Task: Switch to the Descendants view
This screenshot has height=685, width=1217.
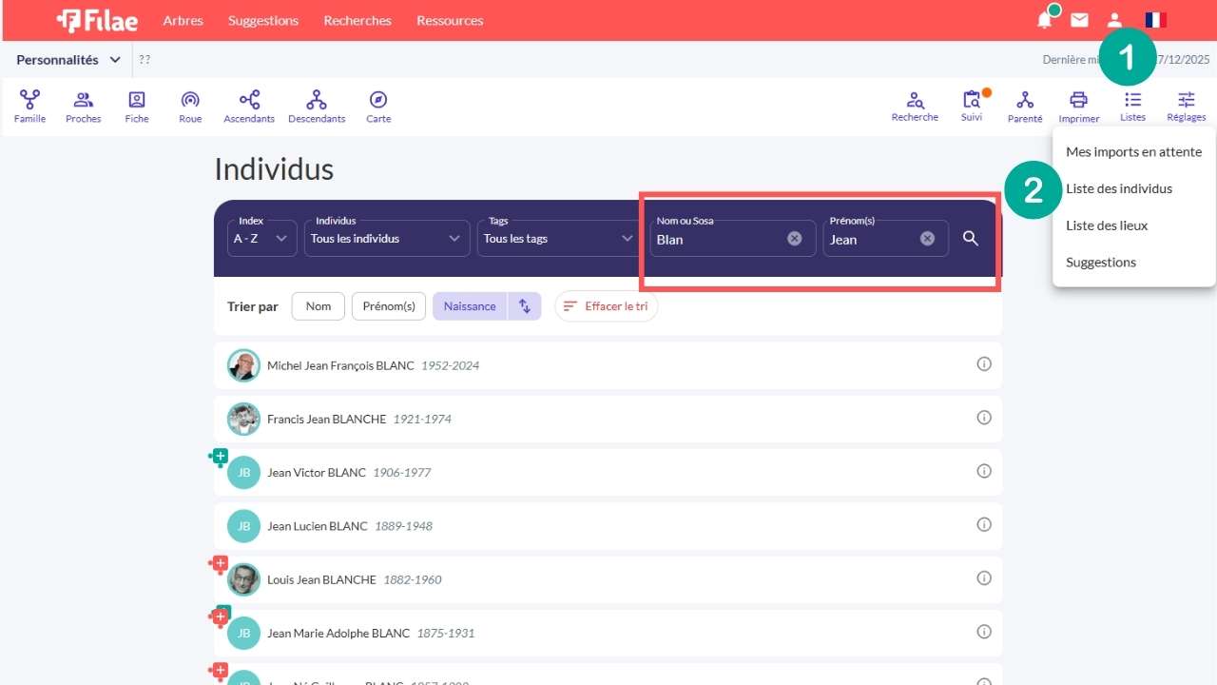Action: (x=317, y=106)
